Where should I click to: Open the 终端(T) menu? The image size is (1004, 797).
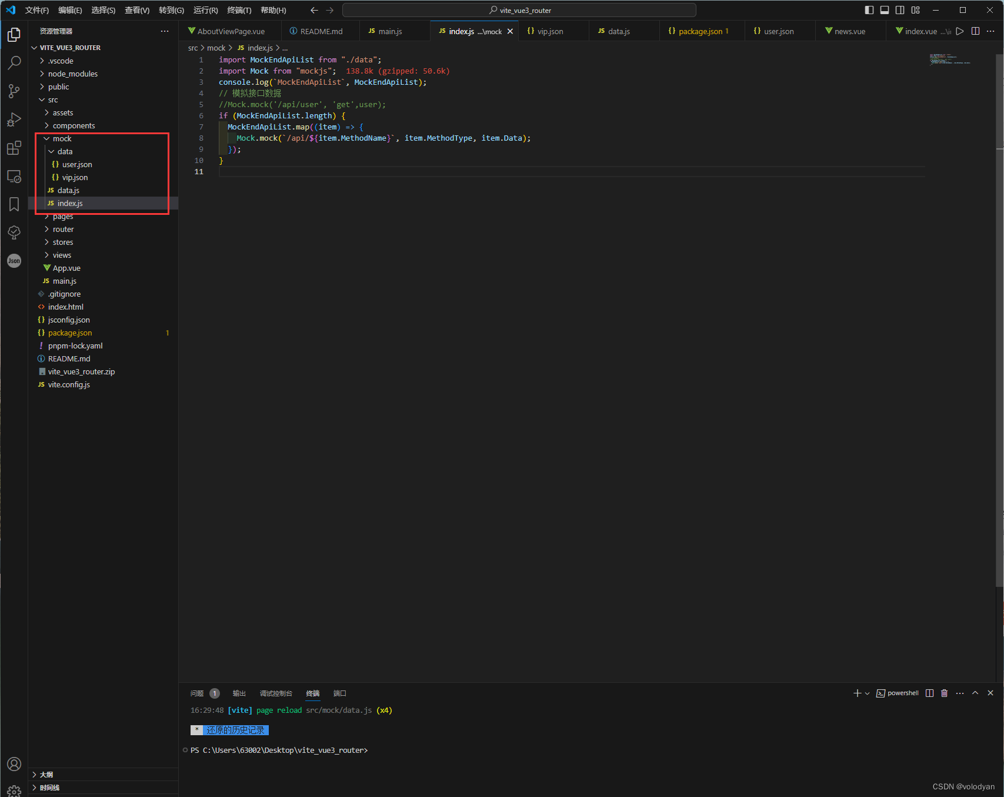click(238, 10)
